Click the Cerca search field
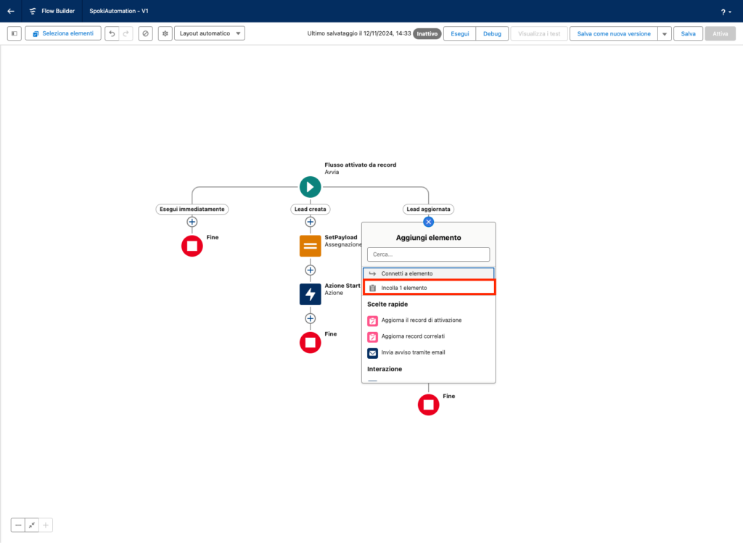This screenshot has width=743, height=543. (428, 254)
